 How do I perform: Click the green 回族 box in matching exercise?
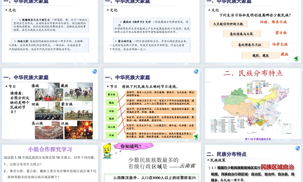112,111
